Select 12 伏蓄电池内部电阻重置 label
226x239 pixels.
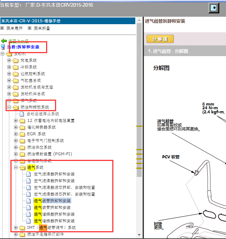[51, 120]
